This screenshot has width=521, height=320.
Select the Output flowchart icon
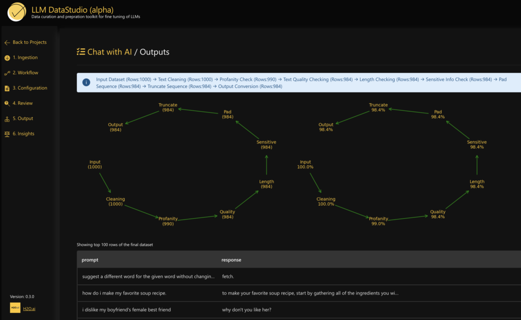click(7, 118)
